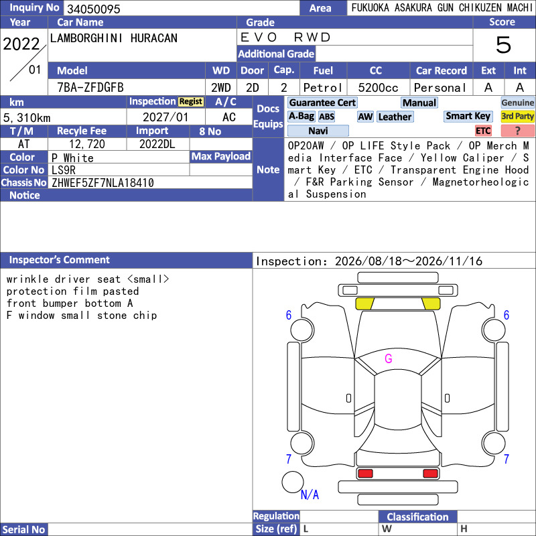The height and width of the screenshot is (536, 536).
Task: Click the red right tail light
Action: coord(430,473)
